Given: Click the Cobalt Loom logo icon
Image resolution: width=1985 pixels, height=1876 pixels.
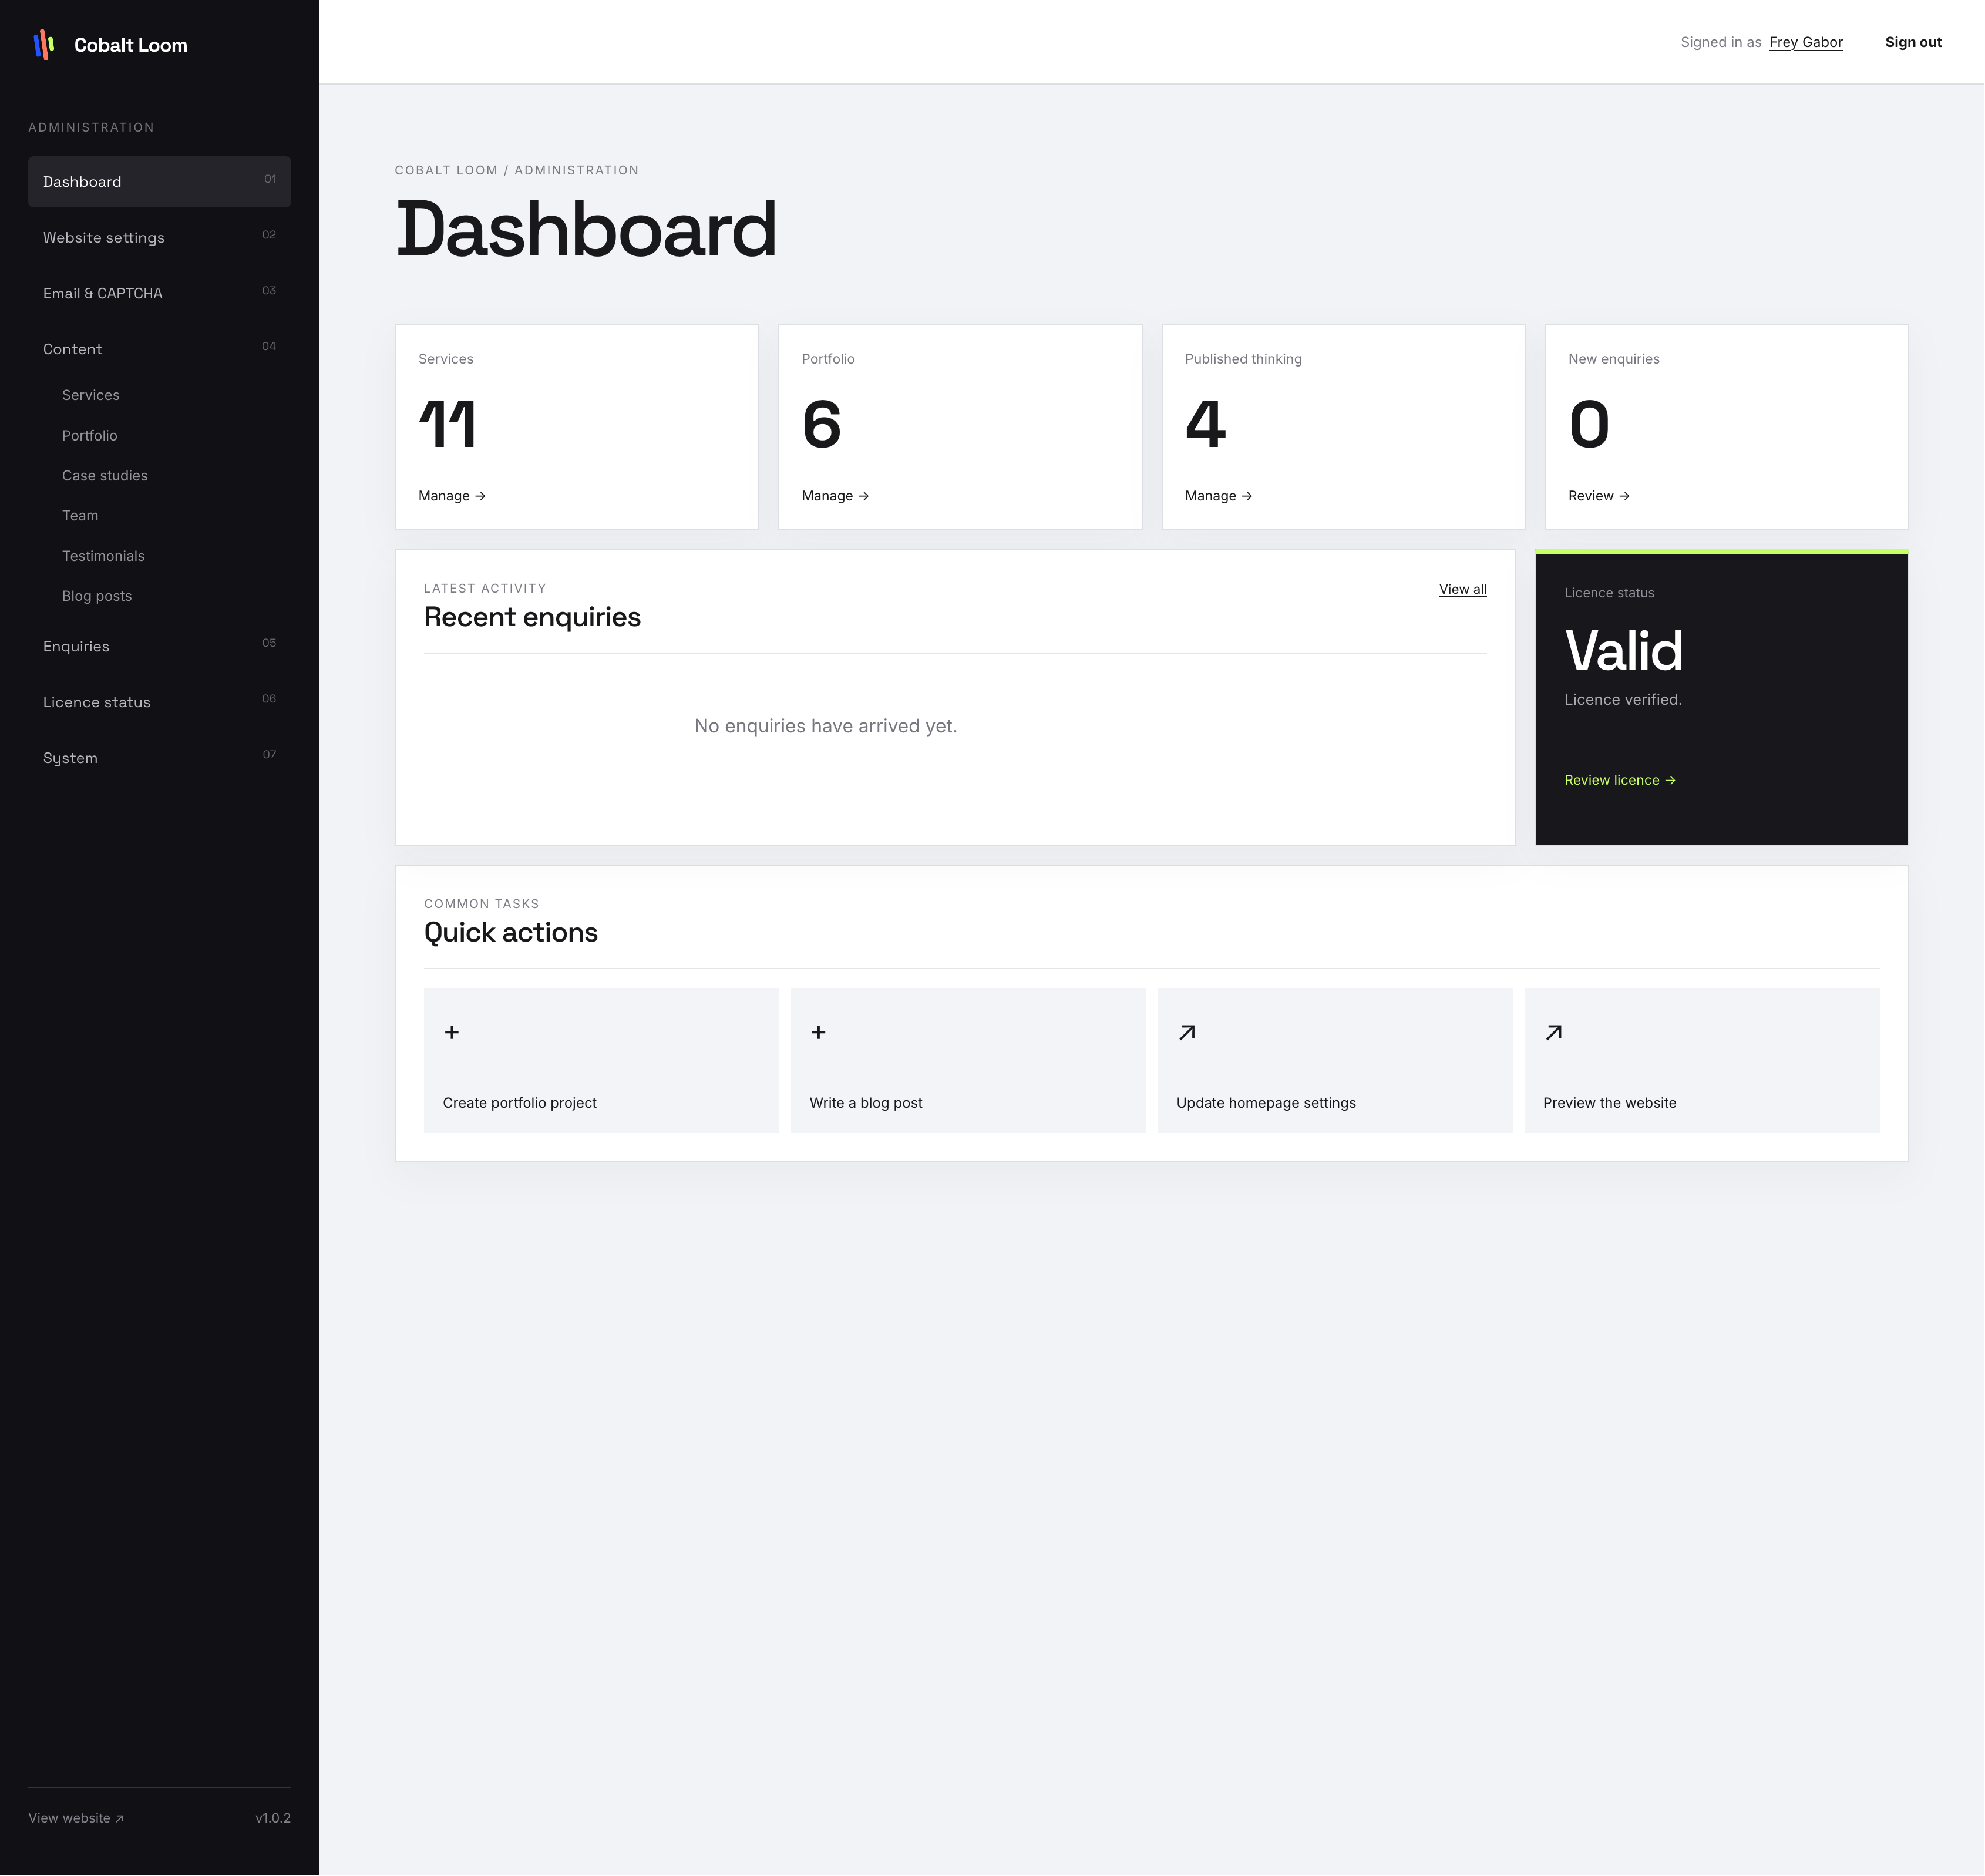Looking at the screenshot, I should 44,45.
